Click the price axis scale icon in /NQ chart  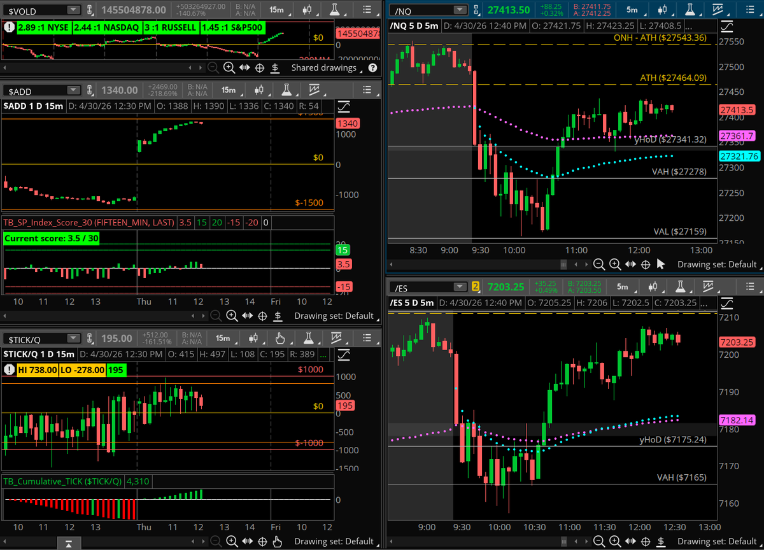(x=728, y=26)
